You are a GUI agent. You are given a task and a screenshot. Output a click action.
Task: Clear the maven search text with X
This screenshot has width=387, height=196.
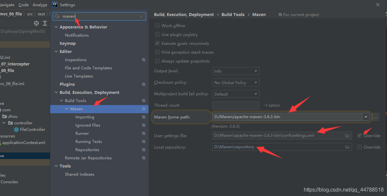141,16
